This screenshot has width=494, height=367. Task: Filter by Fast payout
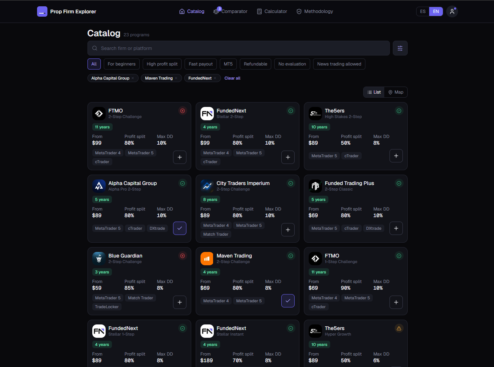point(201,64)
